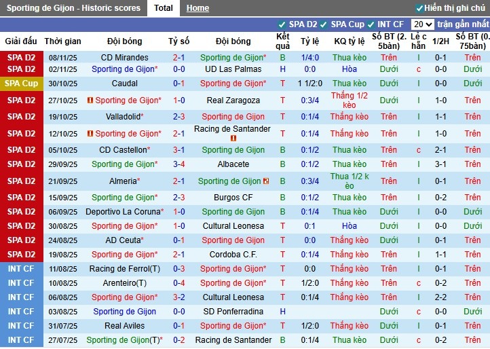Toggle the SPA Cup filter checkbox
This screenshot has height=349, width=490.
324,24
